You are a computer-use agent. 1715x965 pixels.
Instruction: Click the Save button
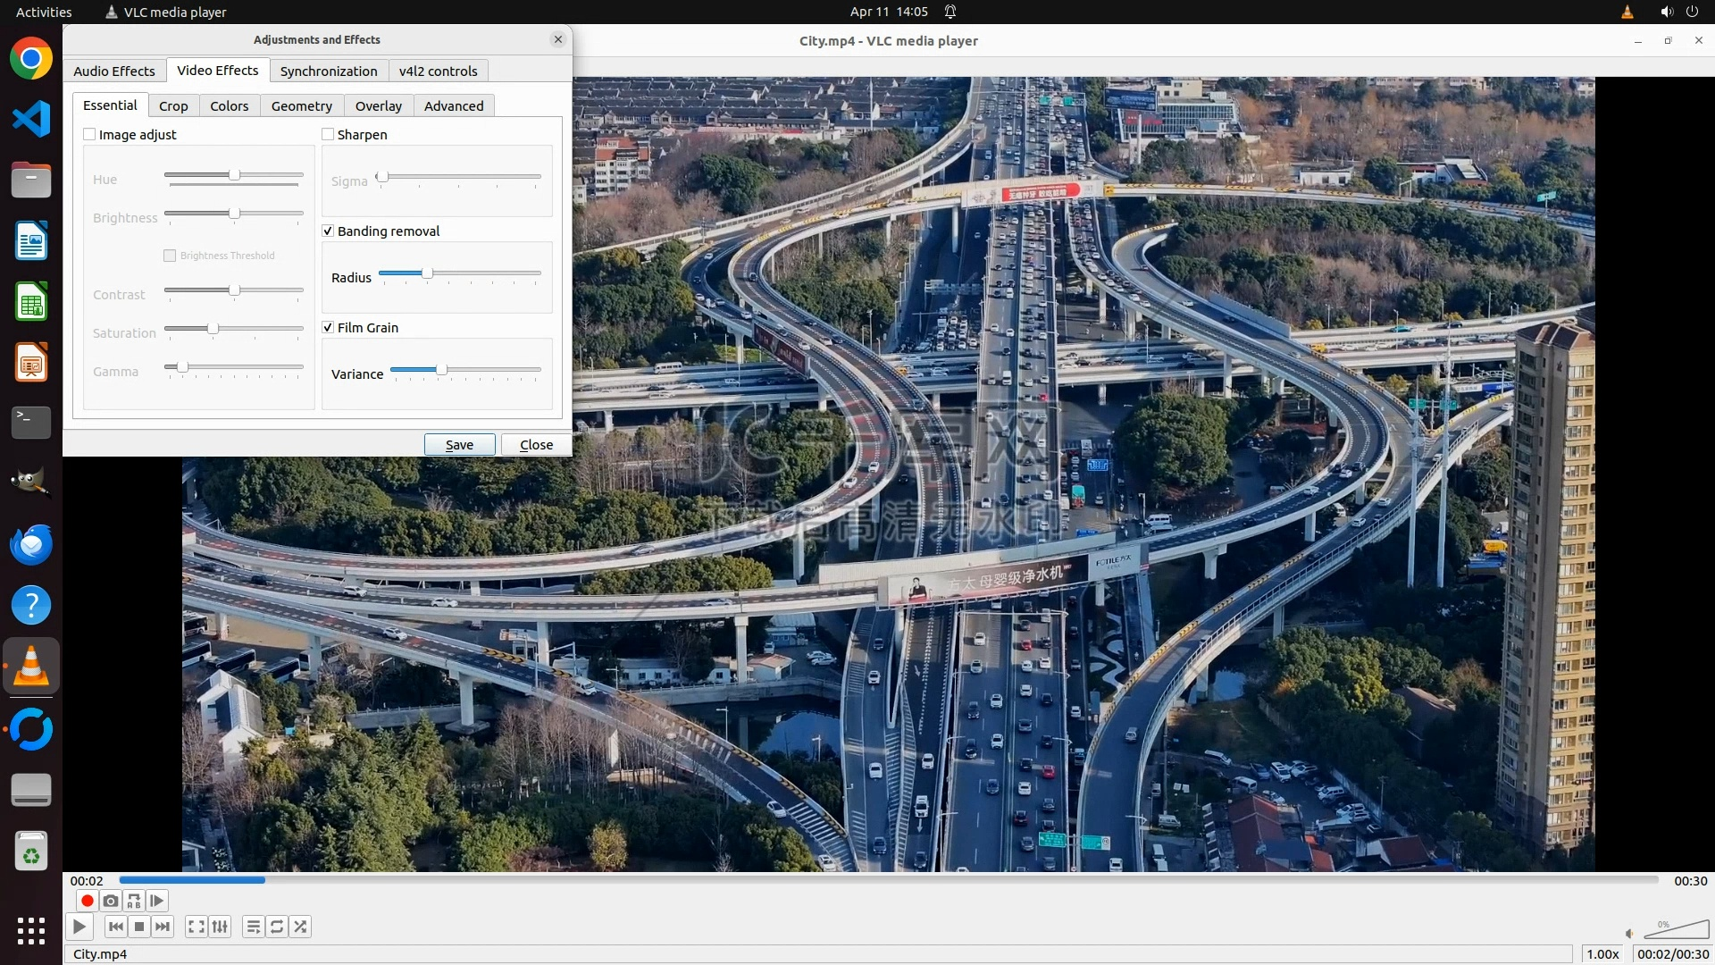tap(459, 445)
